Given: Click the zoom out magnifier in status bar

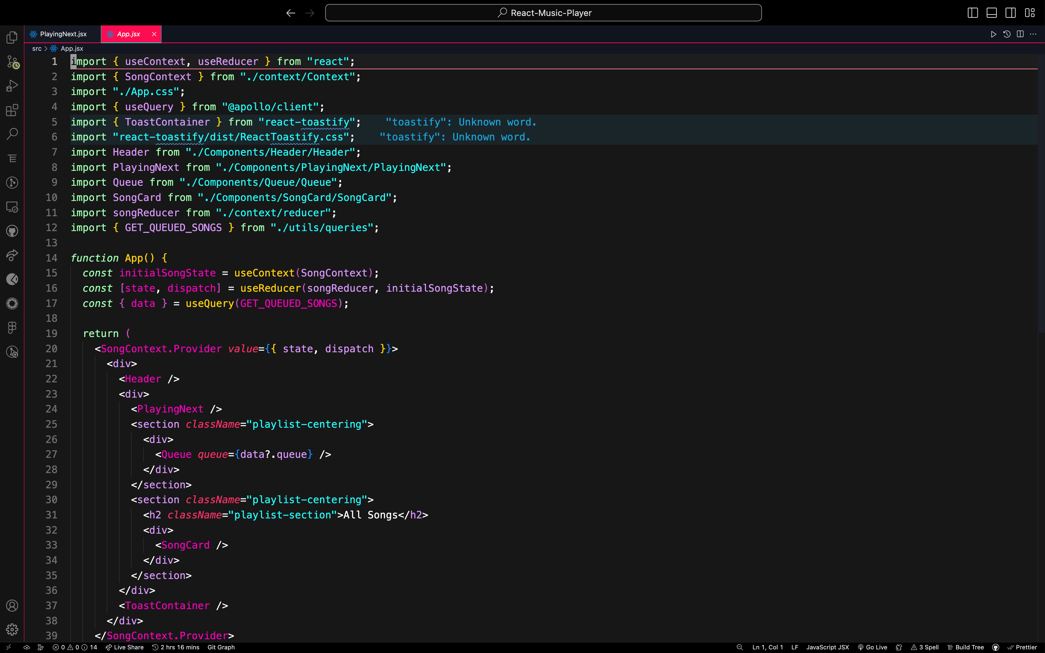Looking at the screenshot, I should [x=739, y=647].
